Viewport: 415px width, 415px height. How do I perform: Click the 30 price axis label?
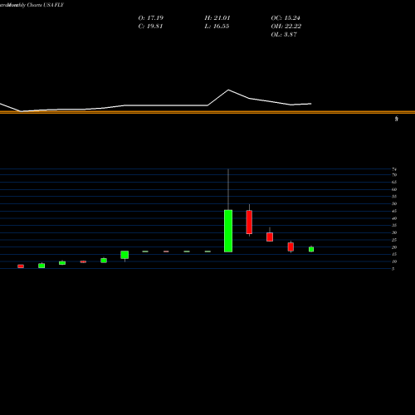click(x=394, y=232)
